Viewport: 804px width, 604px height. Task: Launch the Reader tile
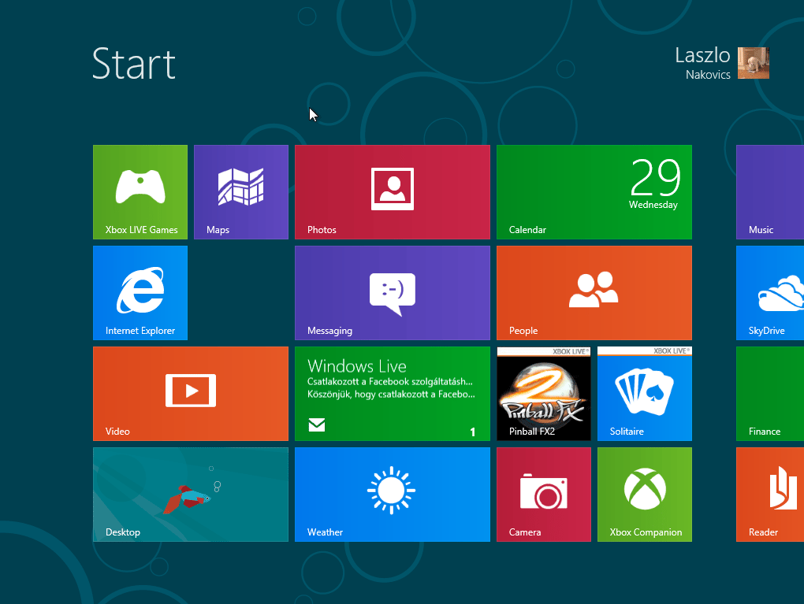tap(770, 495)
